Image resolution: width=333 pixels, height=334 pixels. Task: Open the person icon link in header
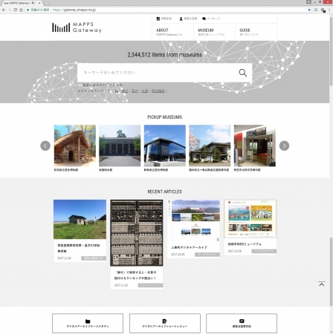(x=188, y=19)
